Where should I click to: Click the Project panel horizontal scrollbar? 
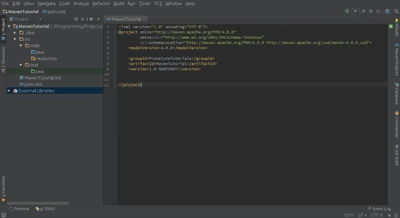click(x=38, y=204)
